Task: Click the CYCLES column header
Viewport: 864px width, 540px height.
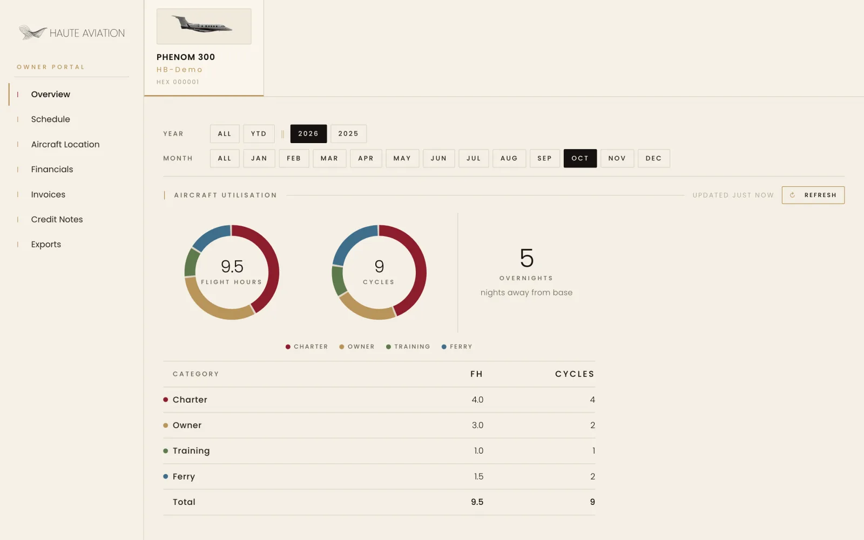Action: (x=575, y=374)
